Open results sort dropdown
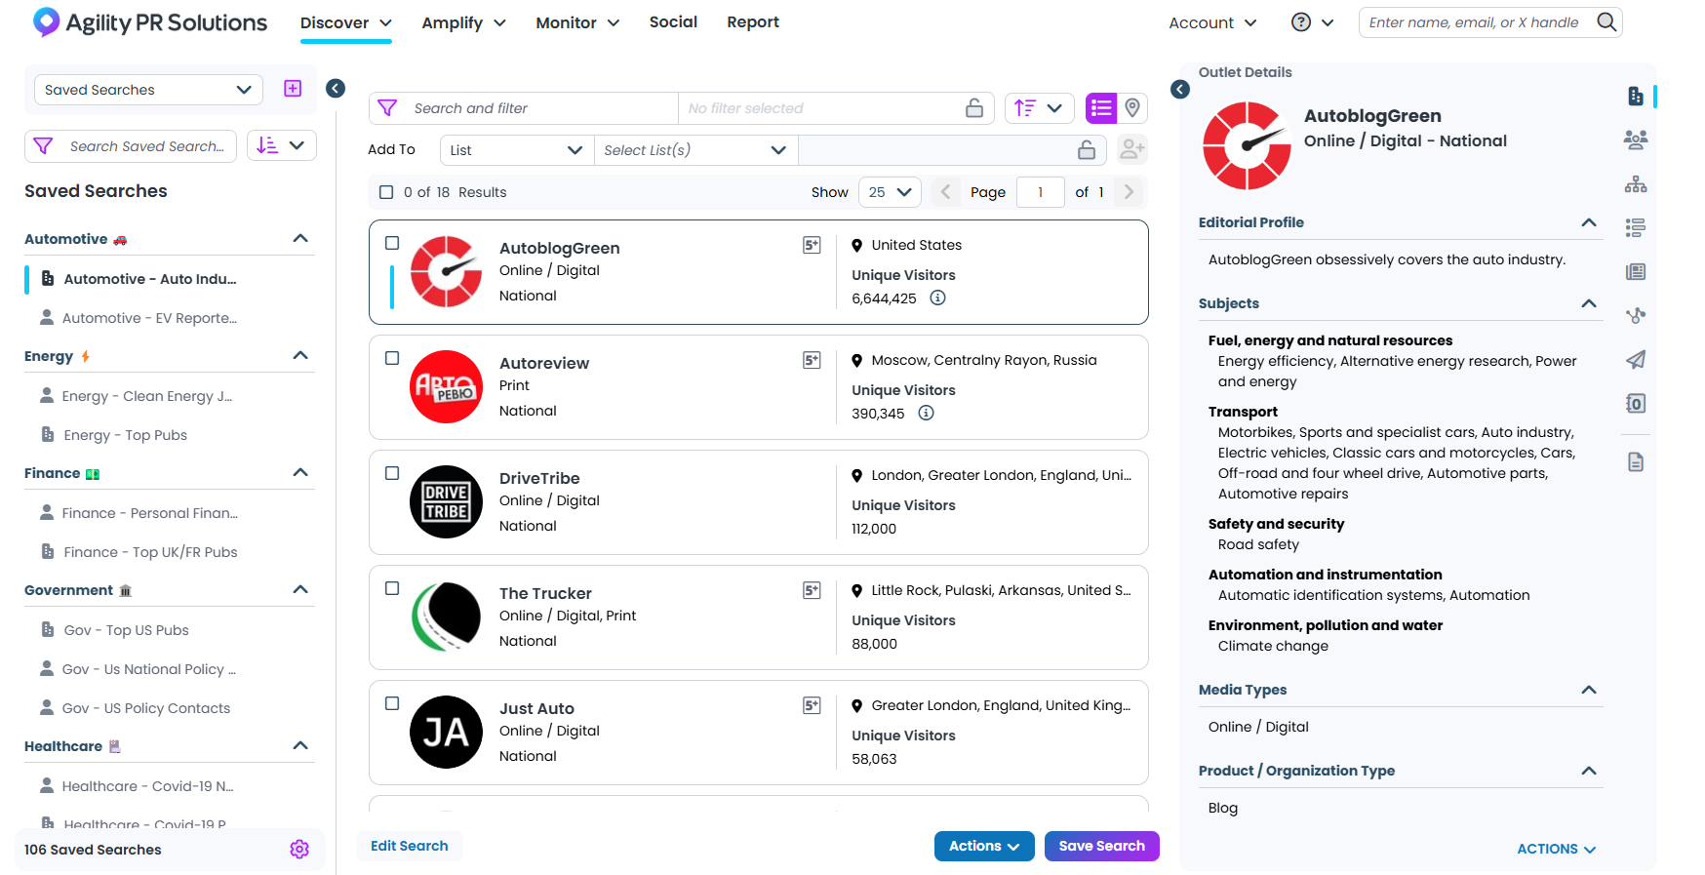 (1039, 108)
